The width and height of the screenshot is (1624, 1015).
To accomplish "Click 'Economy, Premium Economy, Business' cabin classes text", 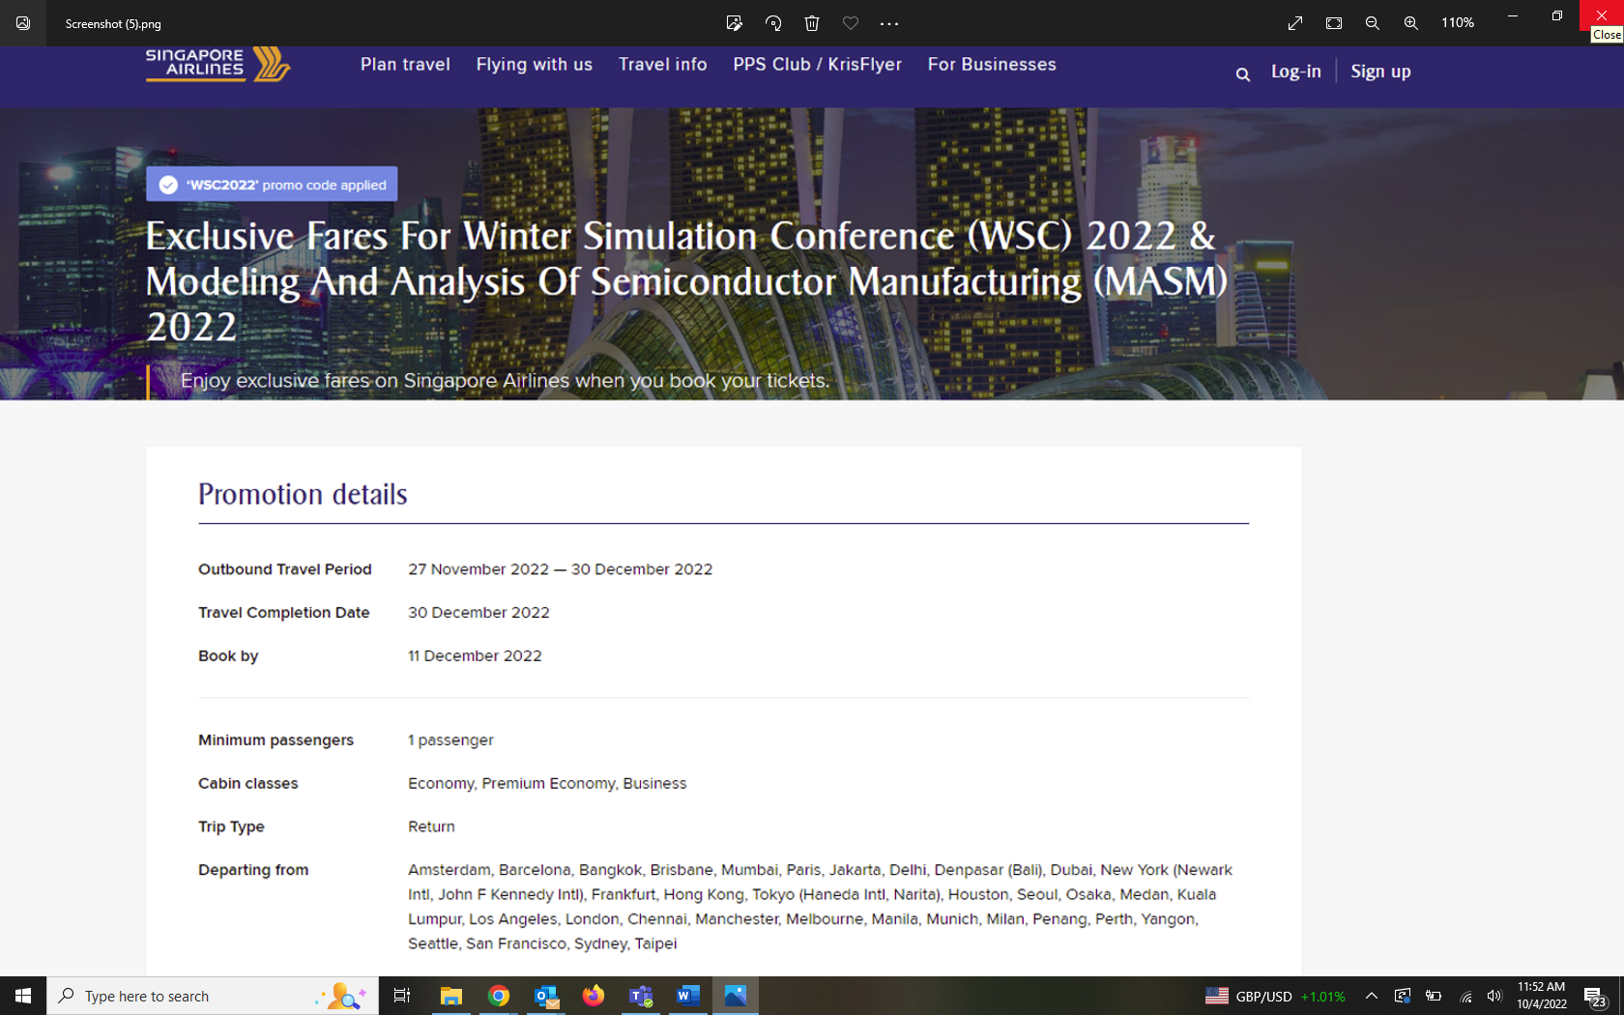I will click(547, 783).
